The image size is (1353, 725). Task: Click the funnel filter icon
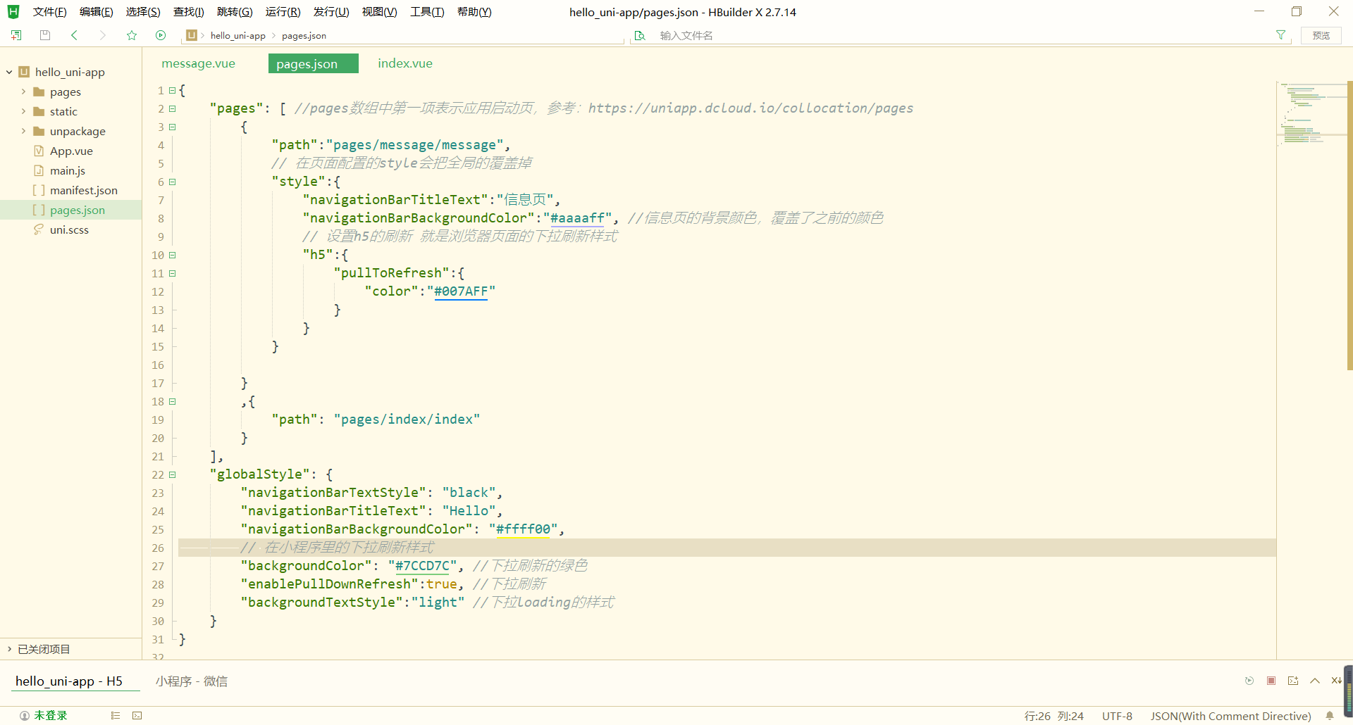tap(1280, 35)
